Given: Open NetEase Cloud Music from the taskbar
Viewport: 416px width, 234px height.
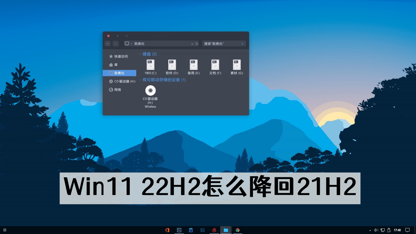Looking at the screenshot, I should click(214, 230).
